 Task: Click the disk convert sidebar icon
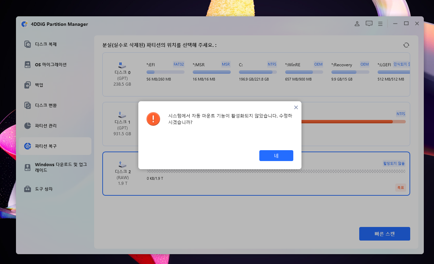point(28,105)
